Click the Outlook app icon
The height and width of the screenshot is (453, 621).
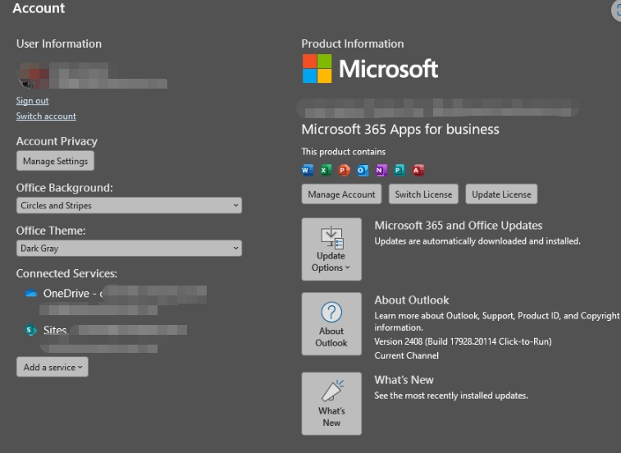[363, 171]
